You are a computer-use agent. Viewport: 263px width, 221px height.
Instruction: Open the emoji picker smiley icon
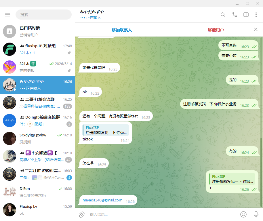243,214
